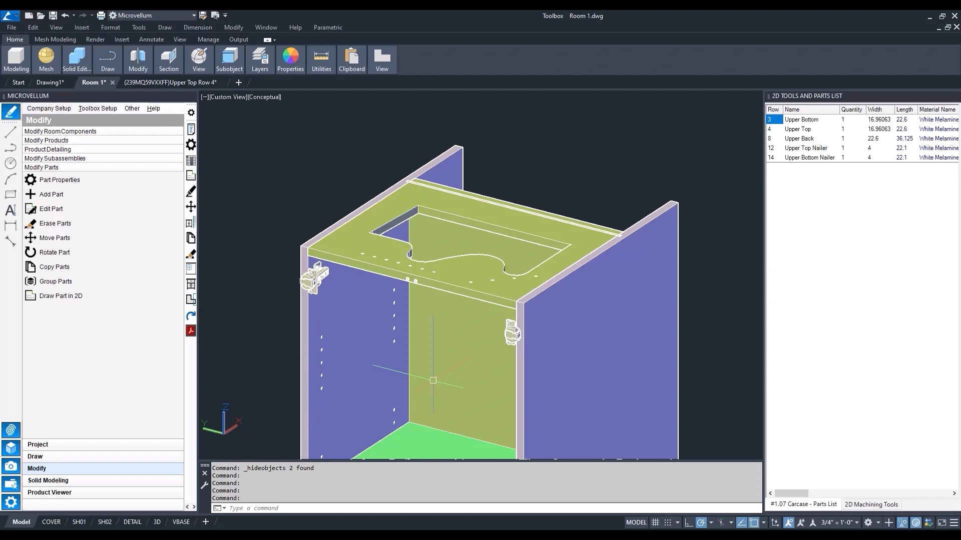Toggle ortho mode in status bar

click(x=689, y=522)
